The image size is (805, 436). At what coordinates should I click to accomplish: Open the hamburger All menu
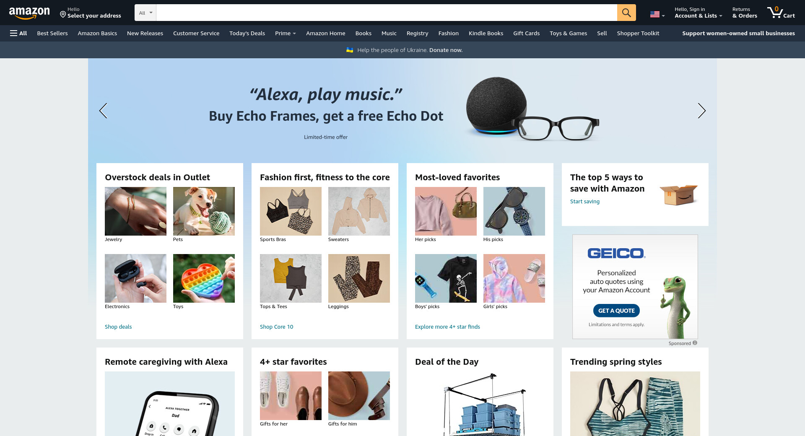coord(18,33)
